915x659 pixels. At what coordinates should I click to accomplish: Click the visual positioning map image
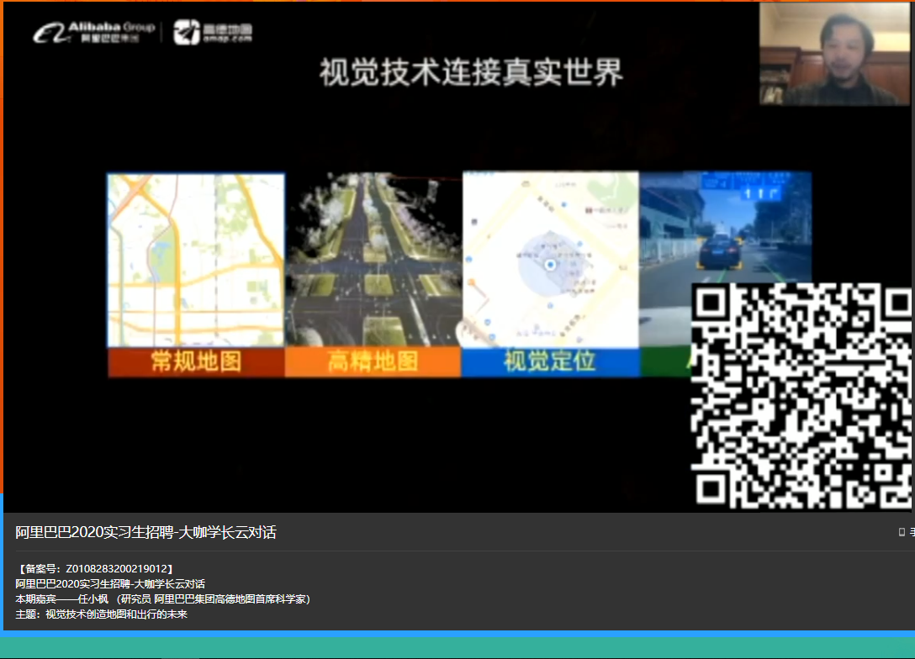(550, 259)
